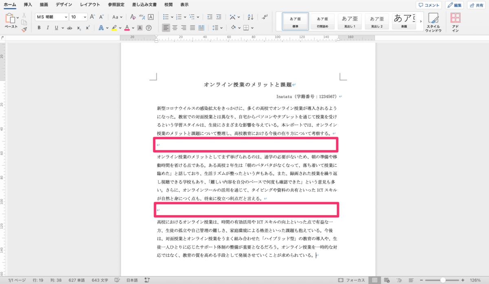The height and width of the screenshot is (284, 489).
Task: Open the レイアウト tab
Action: (x=90, y=5)
